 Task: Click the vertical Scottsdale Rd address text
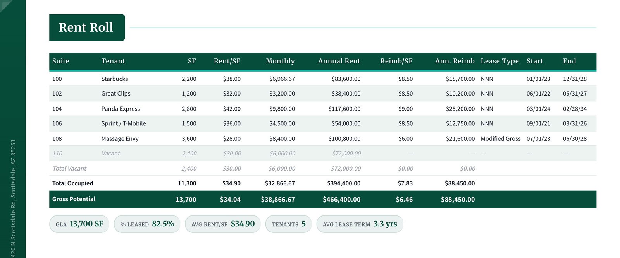[13, 198]
